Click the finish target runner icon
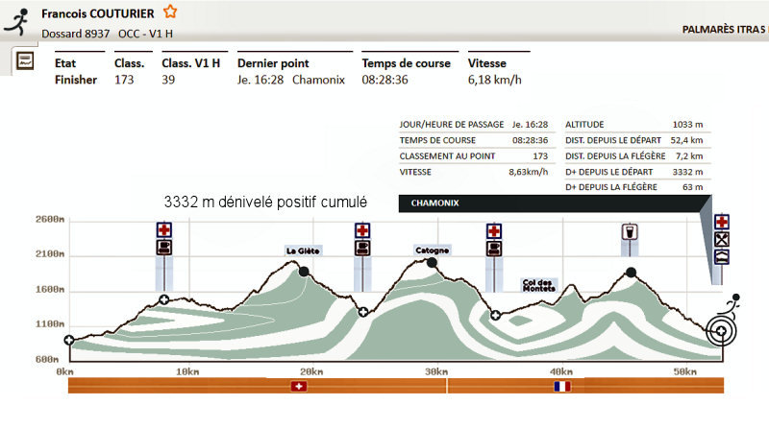This screenshot has height=429, width=769. 723,321
